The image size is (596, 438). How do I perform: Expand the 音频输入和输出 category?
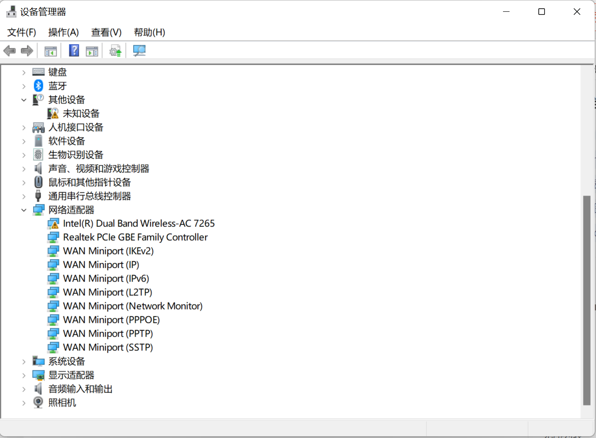click(x=24, y=389)
